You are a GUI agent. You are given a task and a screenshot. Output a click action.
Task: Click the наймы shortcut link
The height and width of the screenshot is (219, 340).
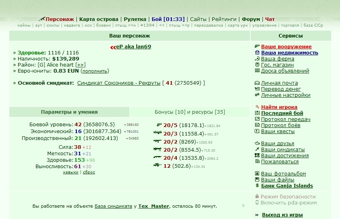pyautogui.click(x=24, y=25)
